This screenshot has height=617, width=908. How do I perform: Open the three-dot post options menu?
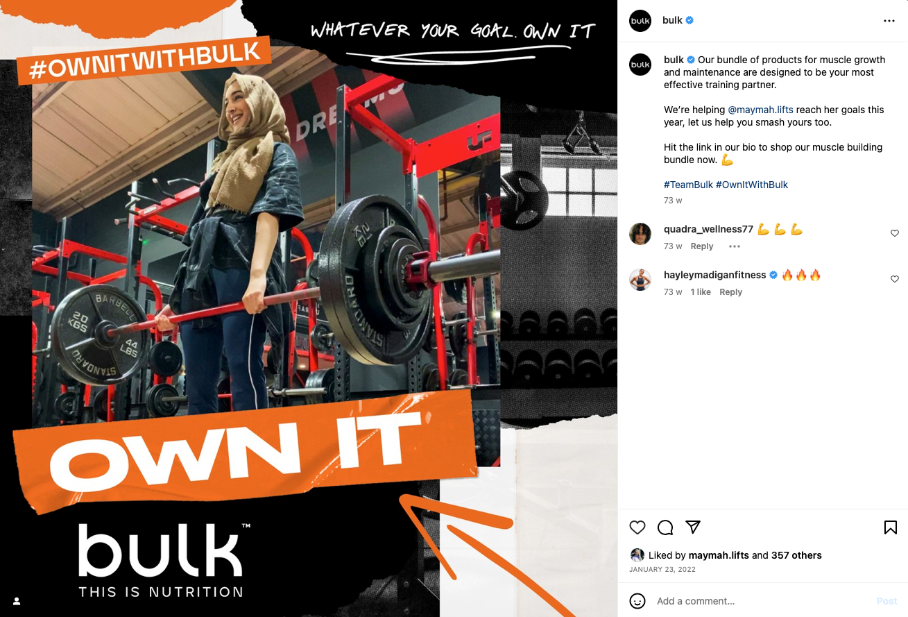pyautogui.click(x=889, y=21)
